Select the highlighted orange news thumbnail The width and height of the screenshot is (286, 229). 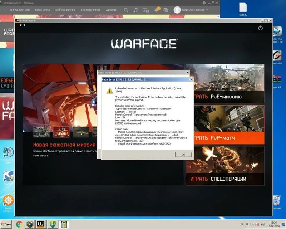click(61, 132)
